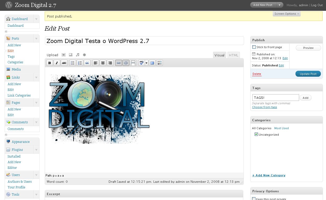
Task: Check Stick to front page checkbox
Action: point(254,47)
